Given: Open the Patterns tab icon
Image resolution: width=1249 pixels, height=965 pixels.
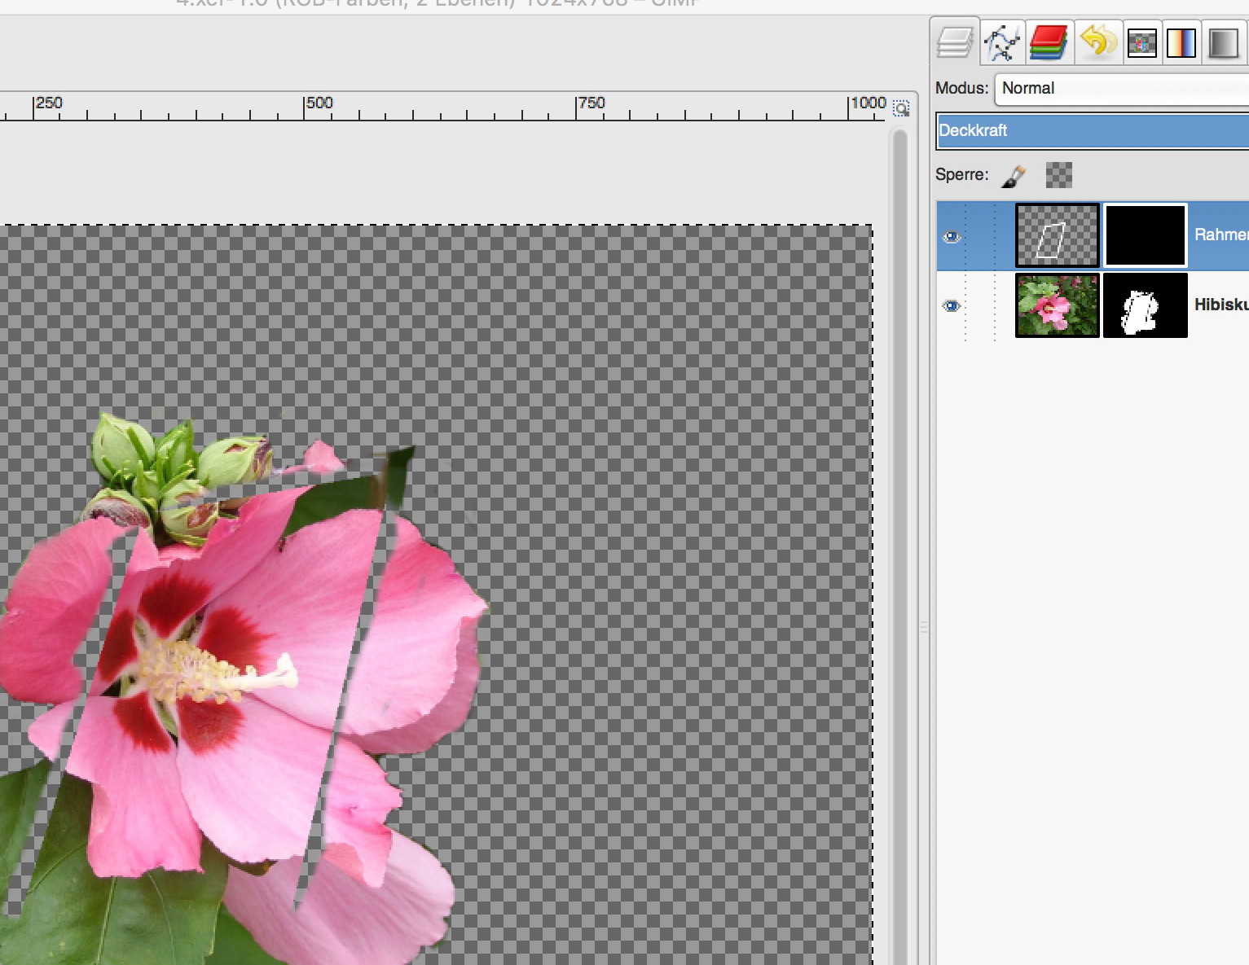Looking at the screenshot, I should click(1142, 43).
